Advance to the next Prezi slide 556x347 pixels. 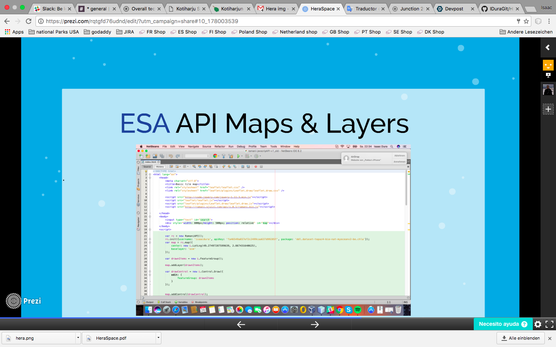[x=315, y=325]
